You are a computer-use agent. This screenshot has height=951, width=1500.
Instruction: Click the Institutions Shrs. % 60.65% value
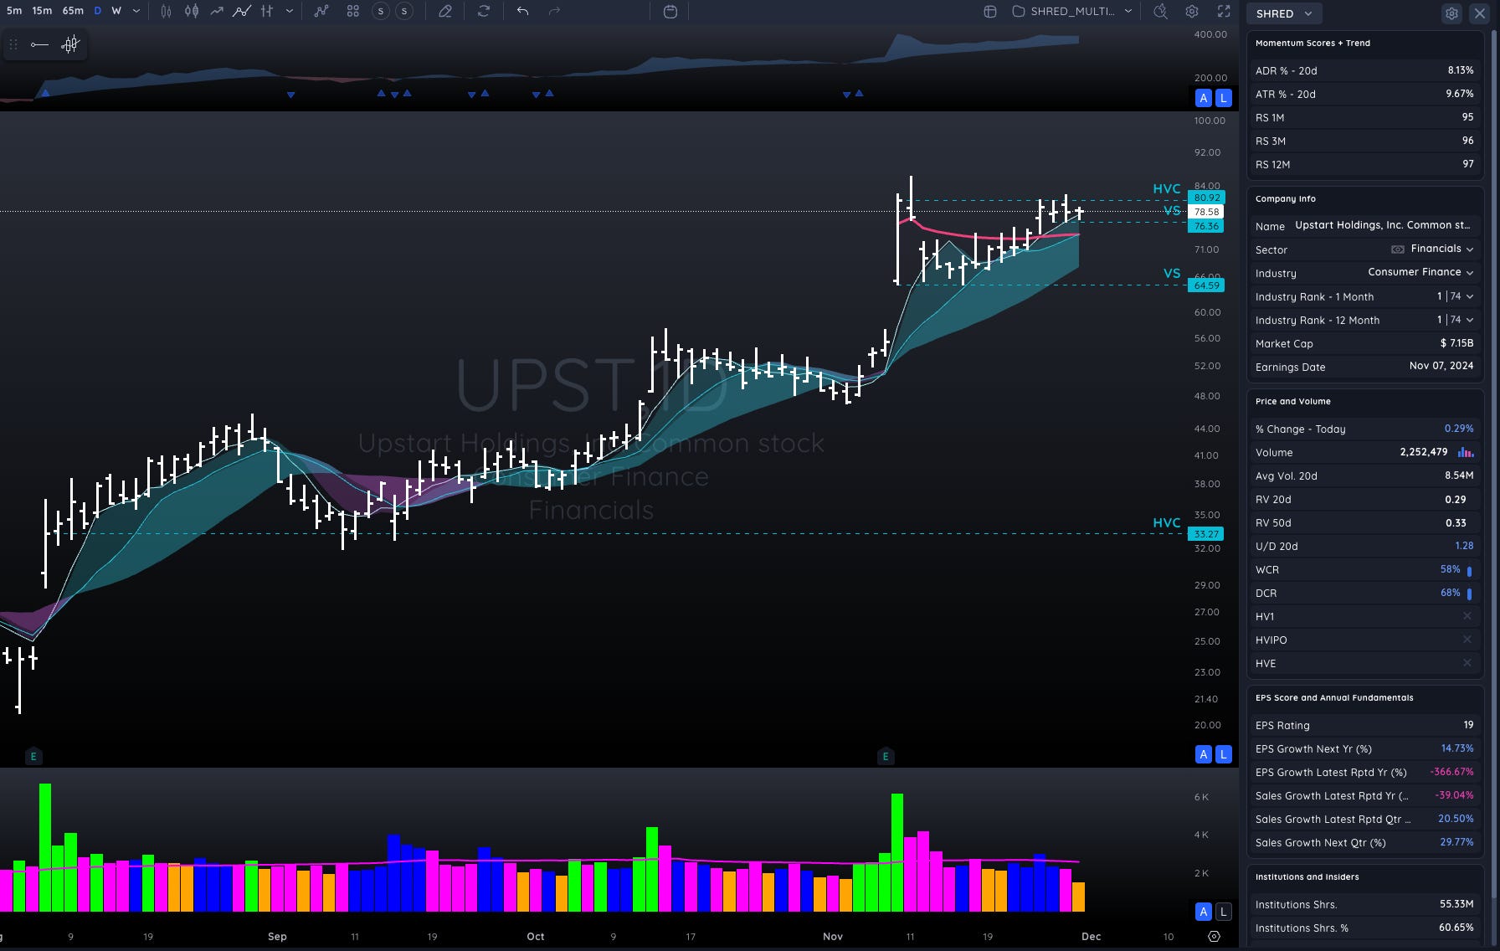[x=1456, y=928]
